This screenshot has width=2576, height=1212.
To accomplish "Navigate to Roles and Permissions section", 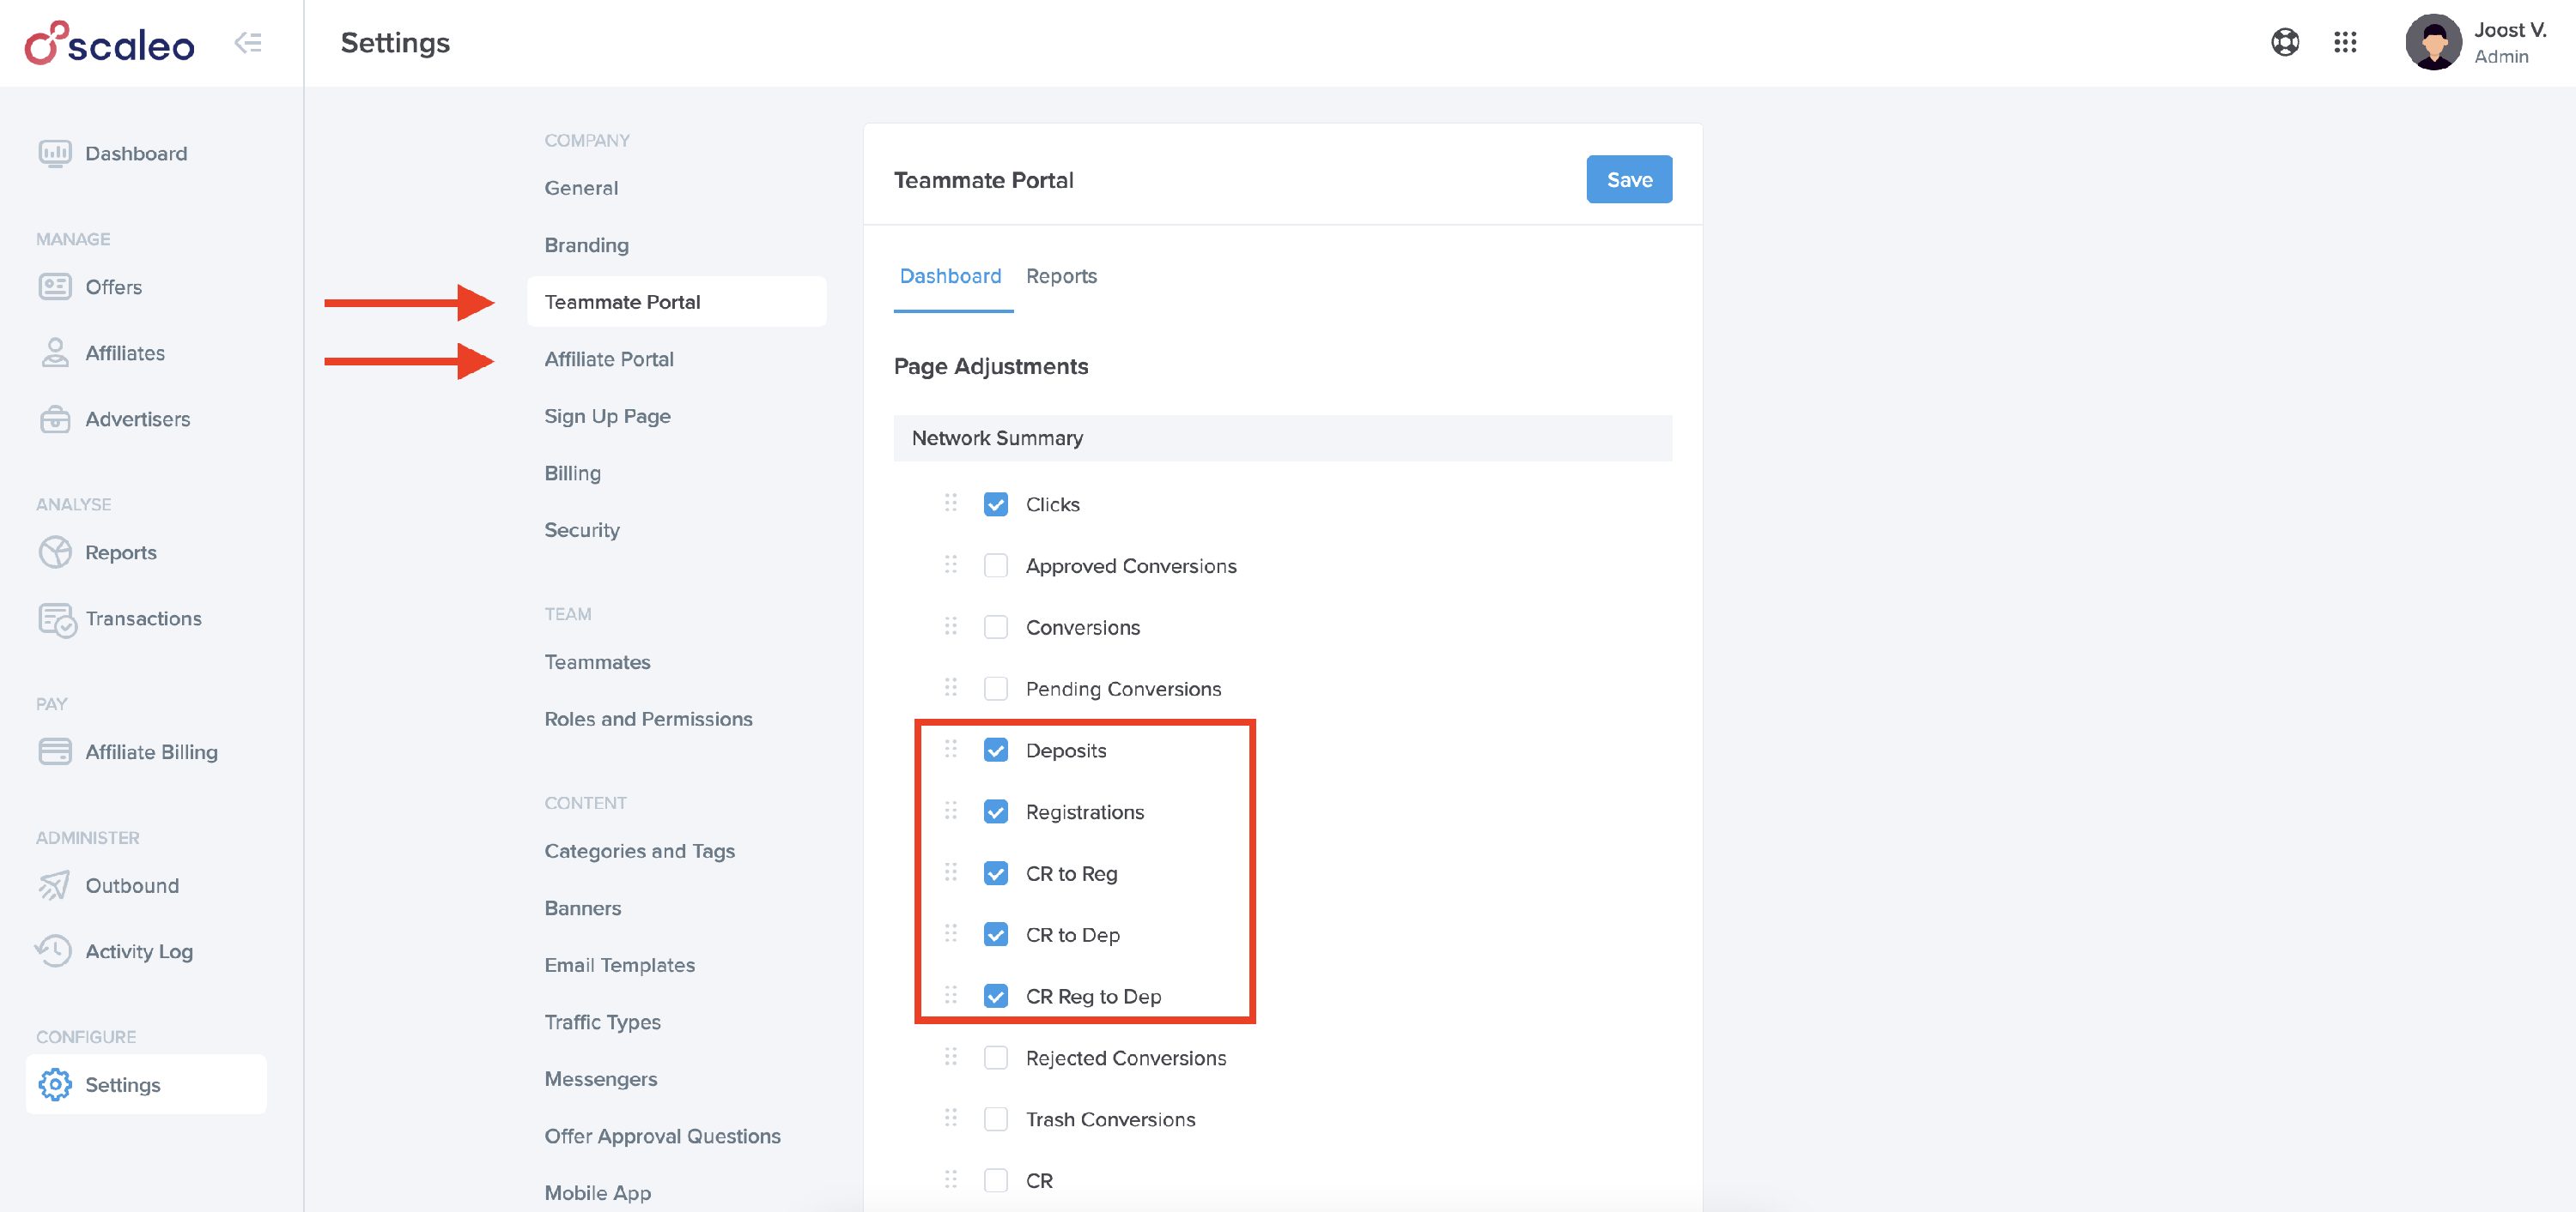I will pyautogui.click(x=649, y=718).
